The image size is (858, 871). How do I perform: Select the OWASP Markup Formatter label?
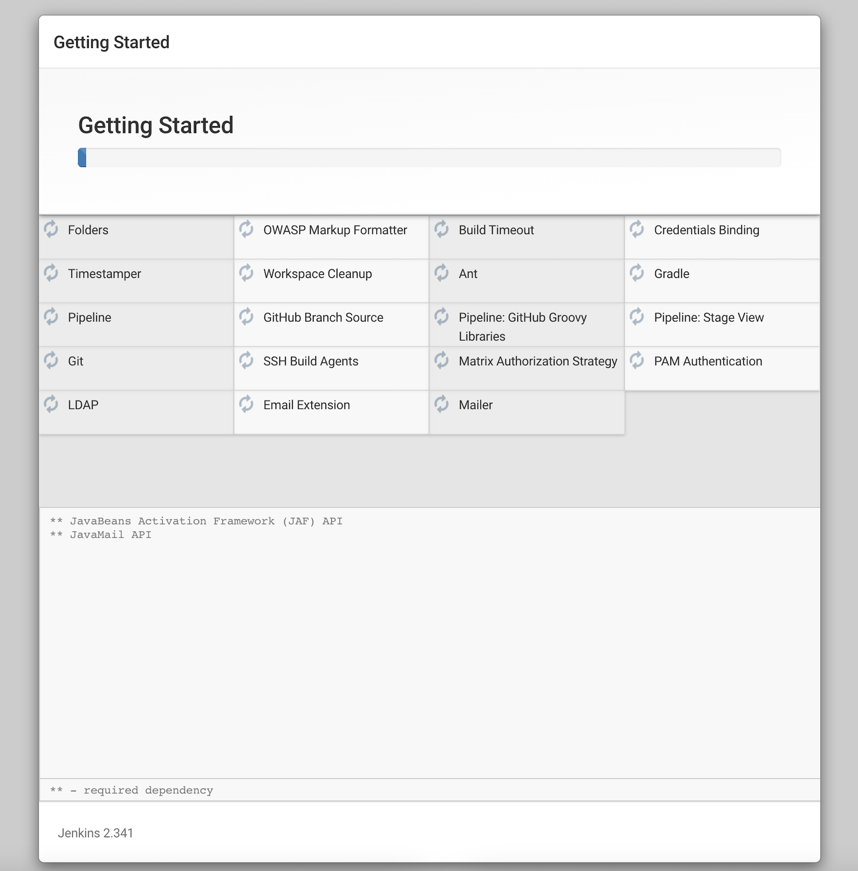point(335,230)
